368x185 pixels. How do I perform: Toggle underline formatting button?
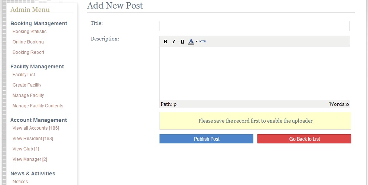182,41
